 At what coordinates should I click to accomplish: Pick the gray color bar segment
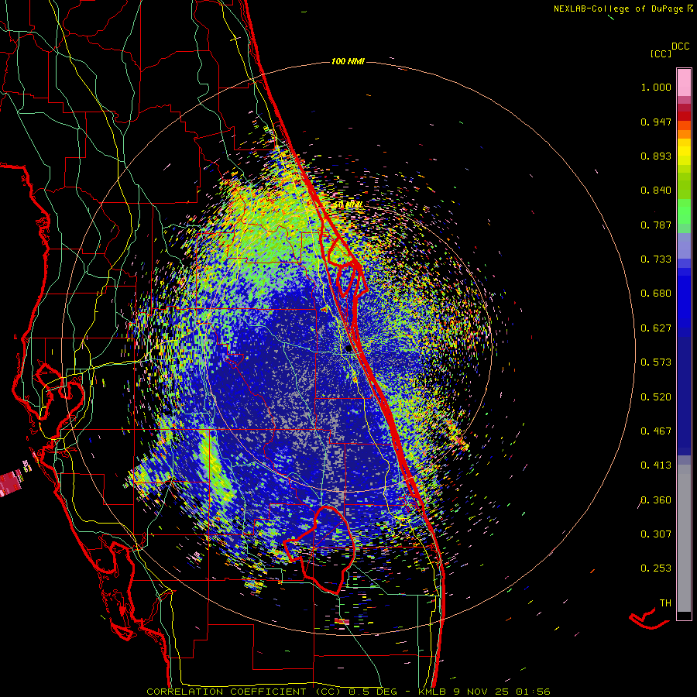(x=684, y=538)
